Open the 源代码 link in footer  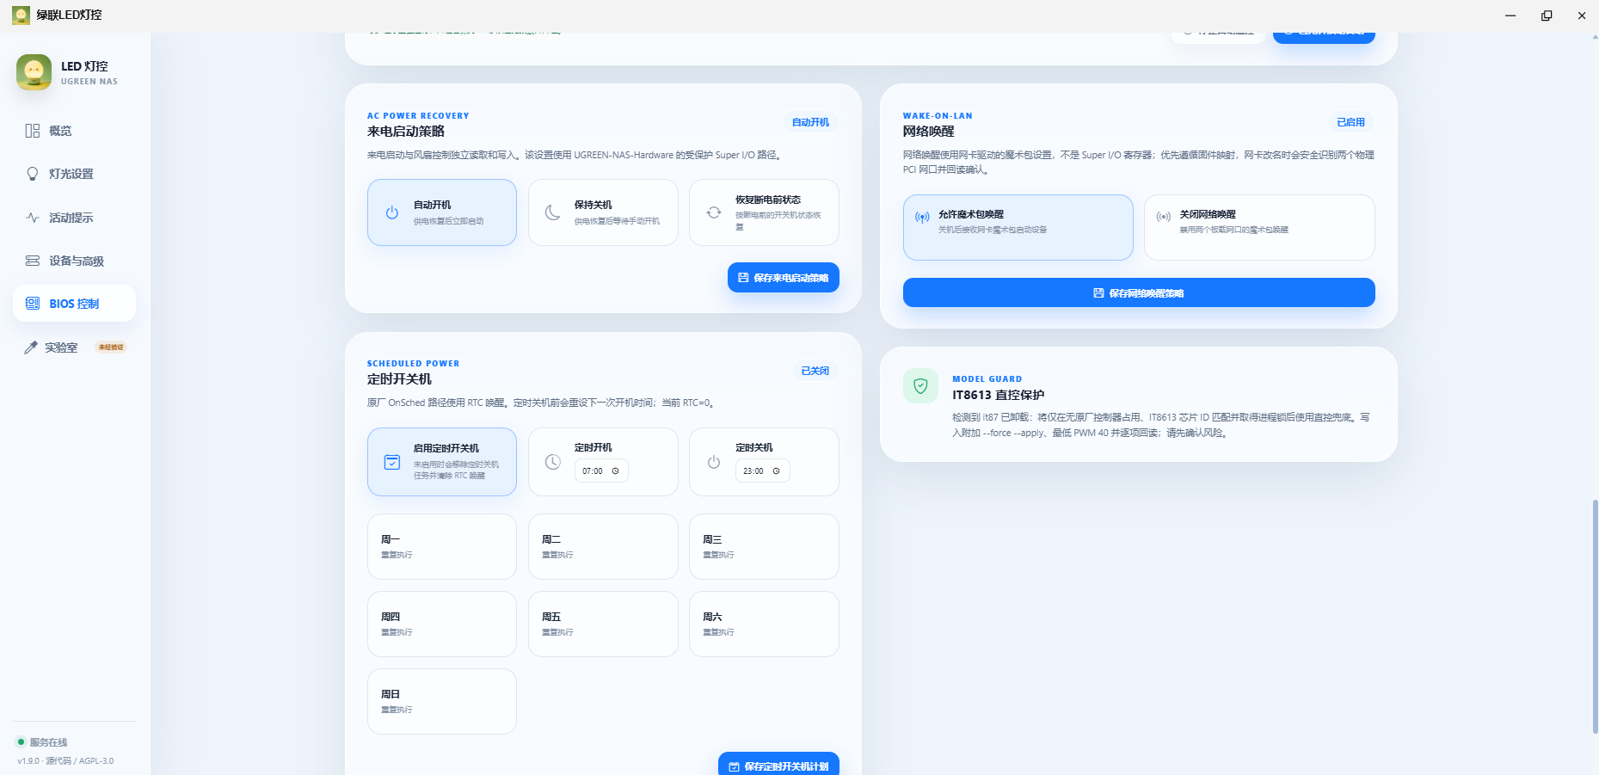(58, 761)
